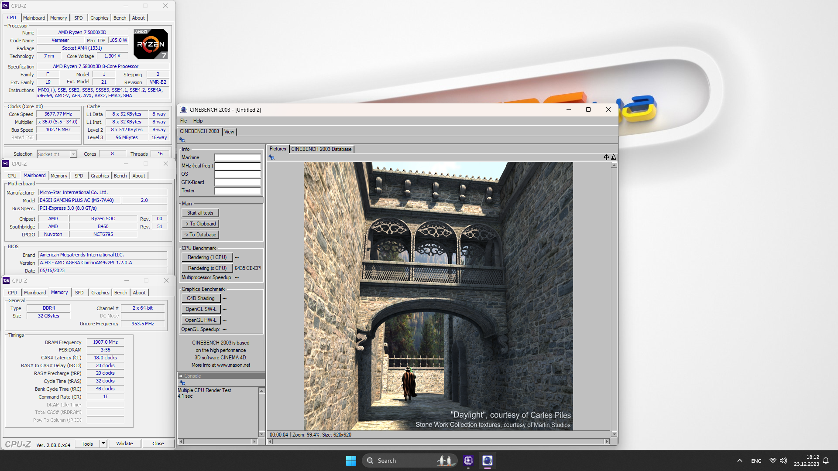Screen dimensions: 838x471
Task: Click the CINEBENCH 2003 window title icon
Action: click(184, 109)
